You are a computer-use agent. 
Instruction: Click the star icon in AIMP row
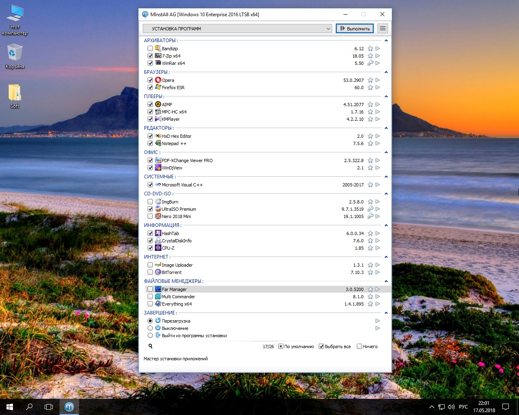[370, 105]
